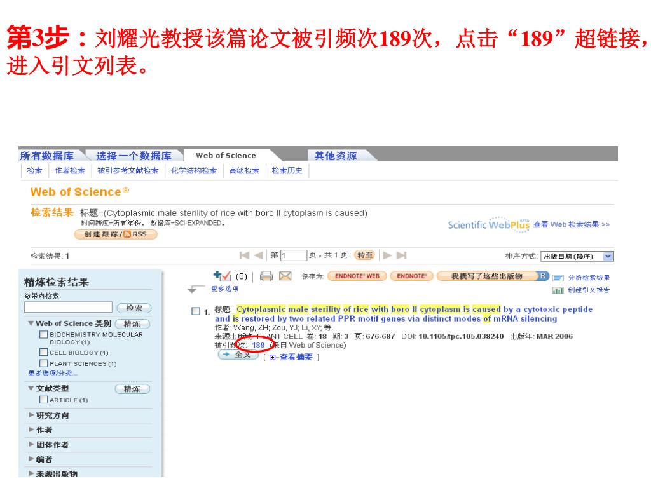Switch to 所有数据库 tab

(x=47, y=156)
